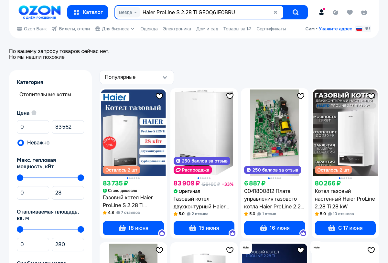Click premium crown icon on 16 июня card

click(303, 233)
